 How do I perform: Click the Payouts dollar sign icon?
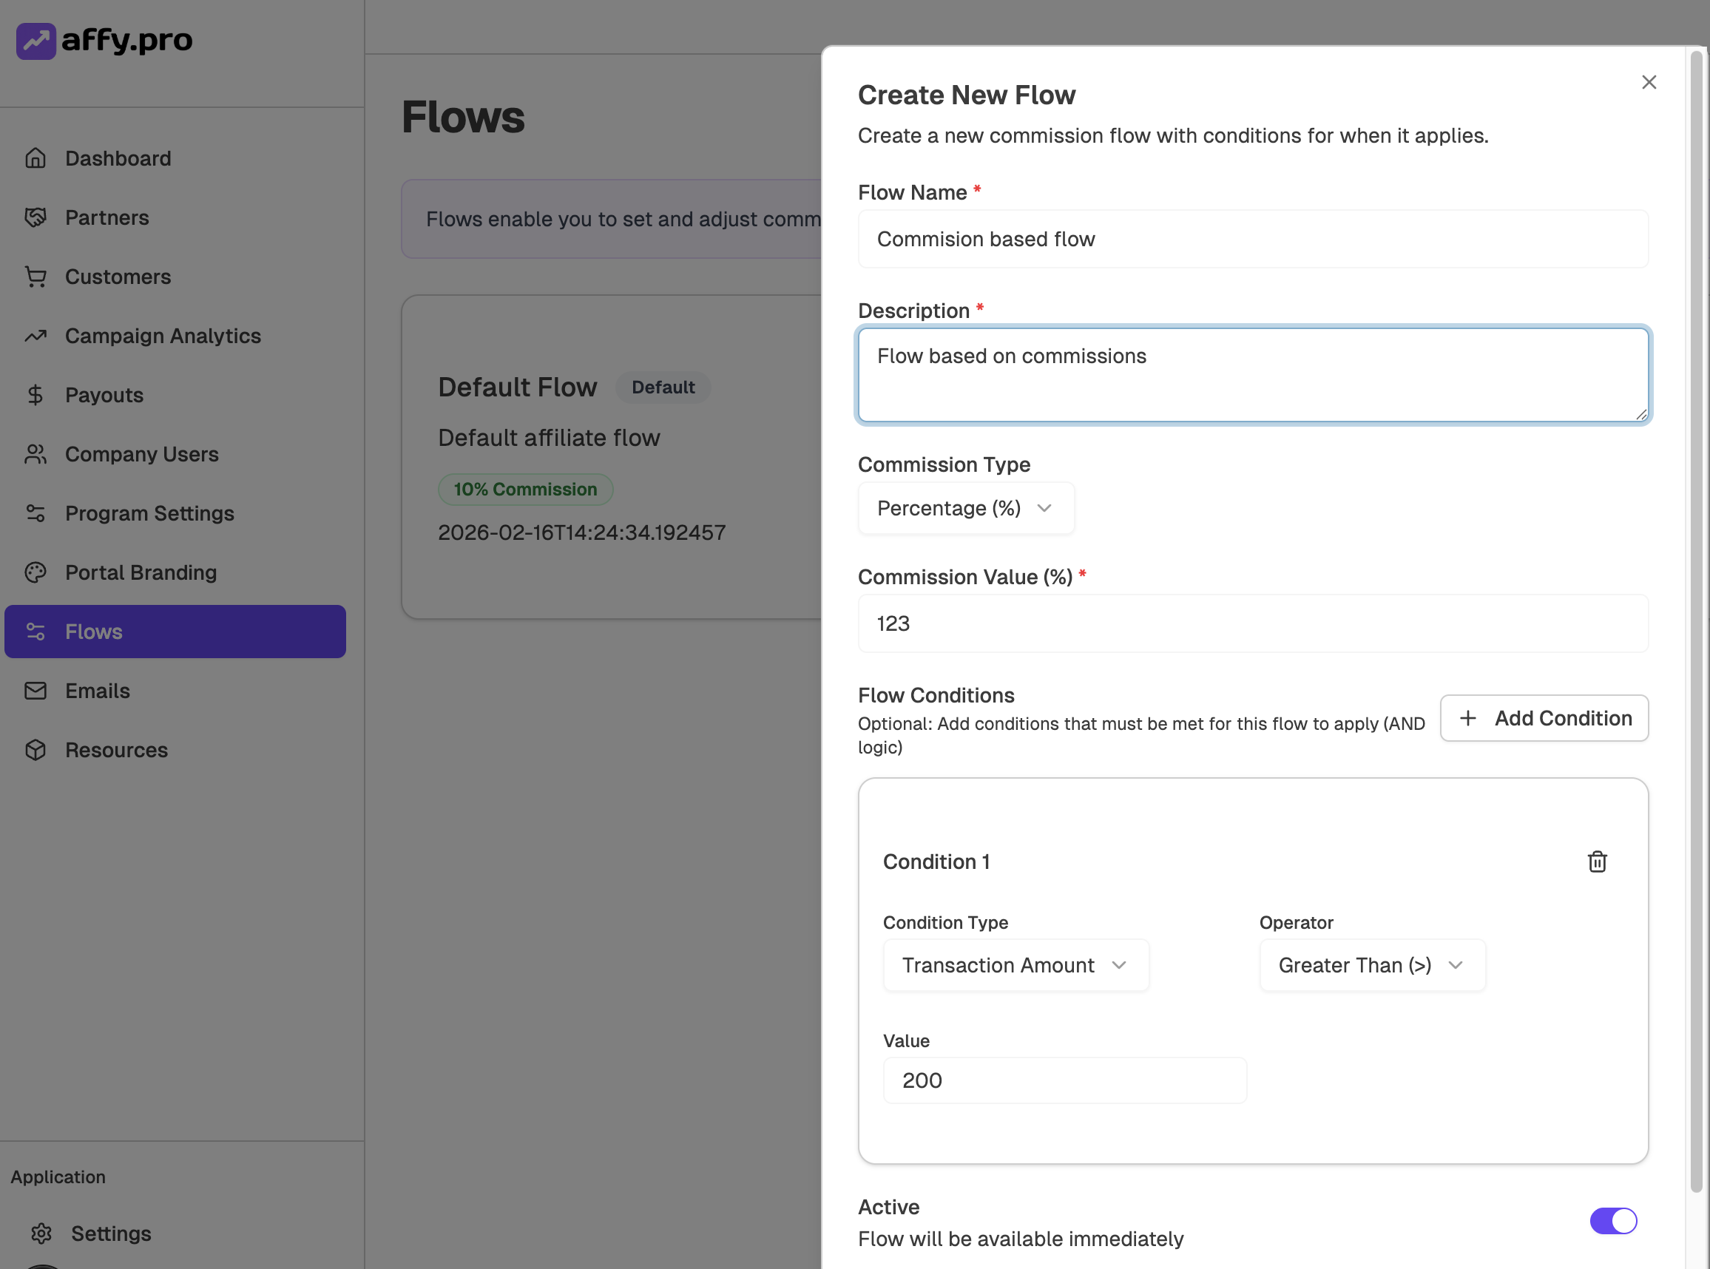click(36, 395)
